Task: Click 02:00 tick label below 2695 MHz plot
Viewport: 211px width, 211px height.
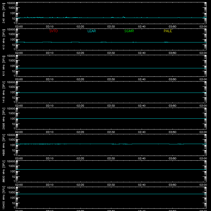Action: (19, 132)
